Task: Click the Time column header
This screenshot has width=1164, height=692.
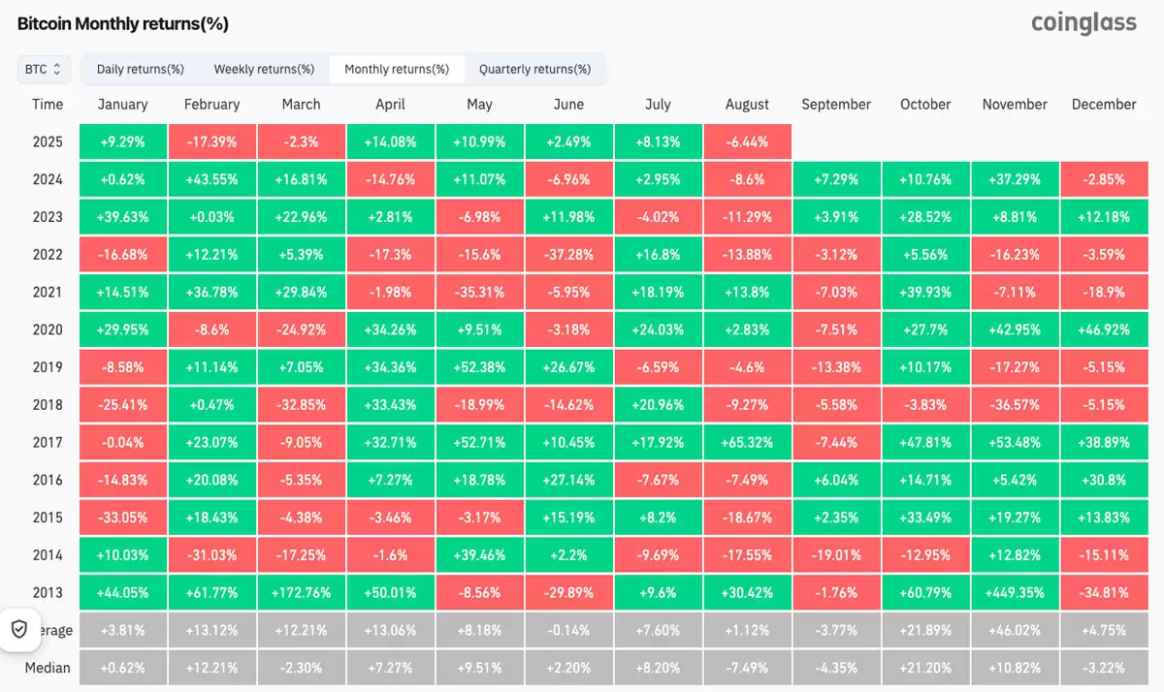Action: click(x=48, y=104)
